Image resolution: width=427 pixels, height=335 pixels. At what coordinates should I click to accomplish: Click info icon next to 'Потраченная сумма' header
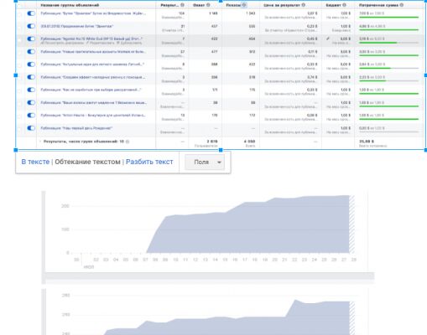pyautogui.click(x=402, y=5)
